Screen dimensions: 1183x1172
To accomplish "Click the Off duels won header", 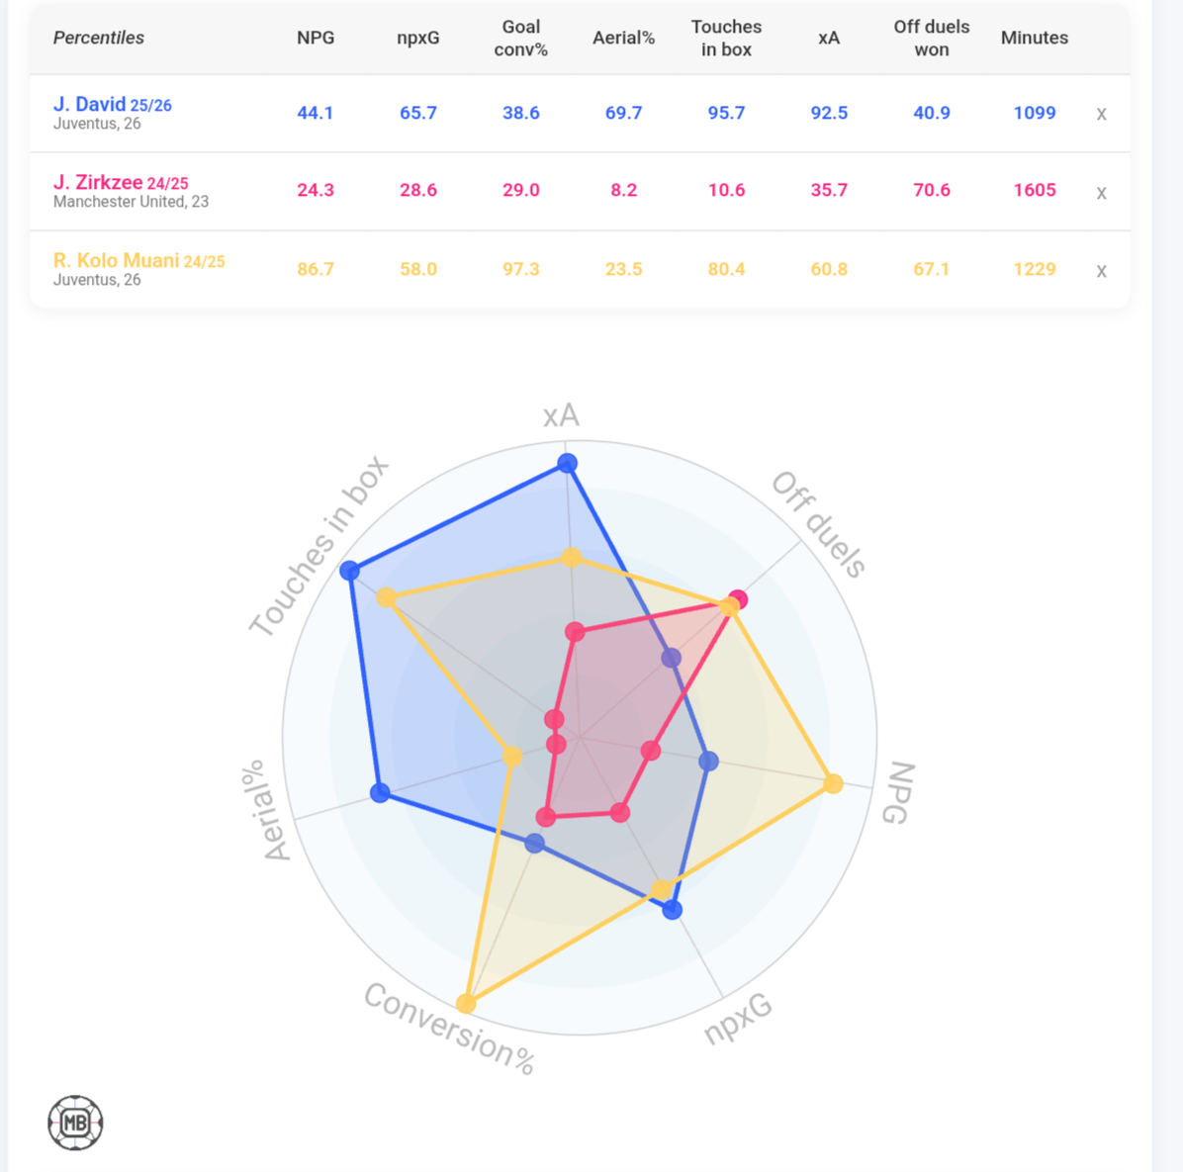I will point(932,38).
